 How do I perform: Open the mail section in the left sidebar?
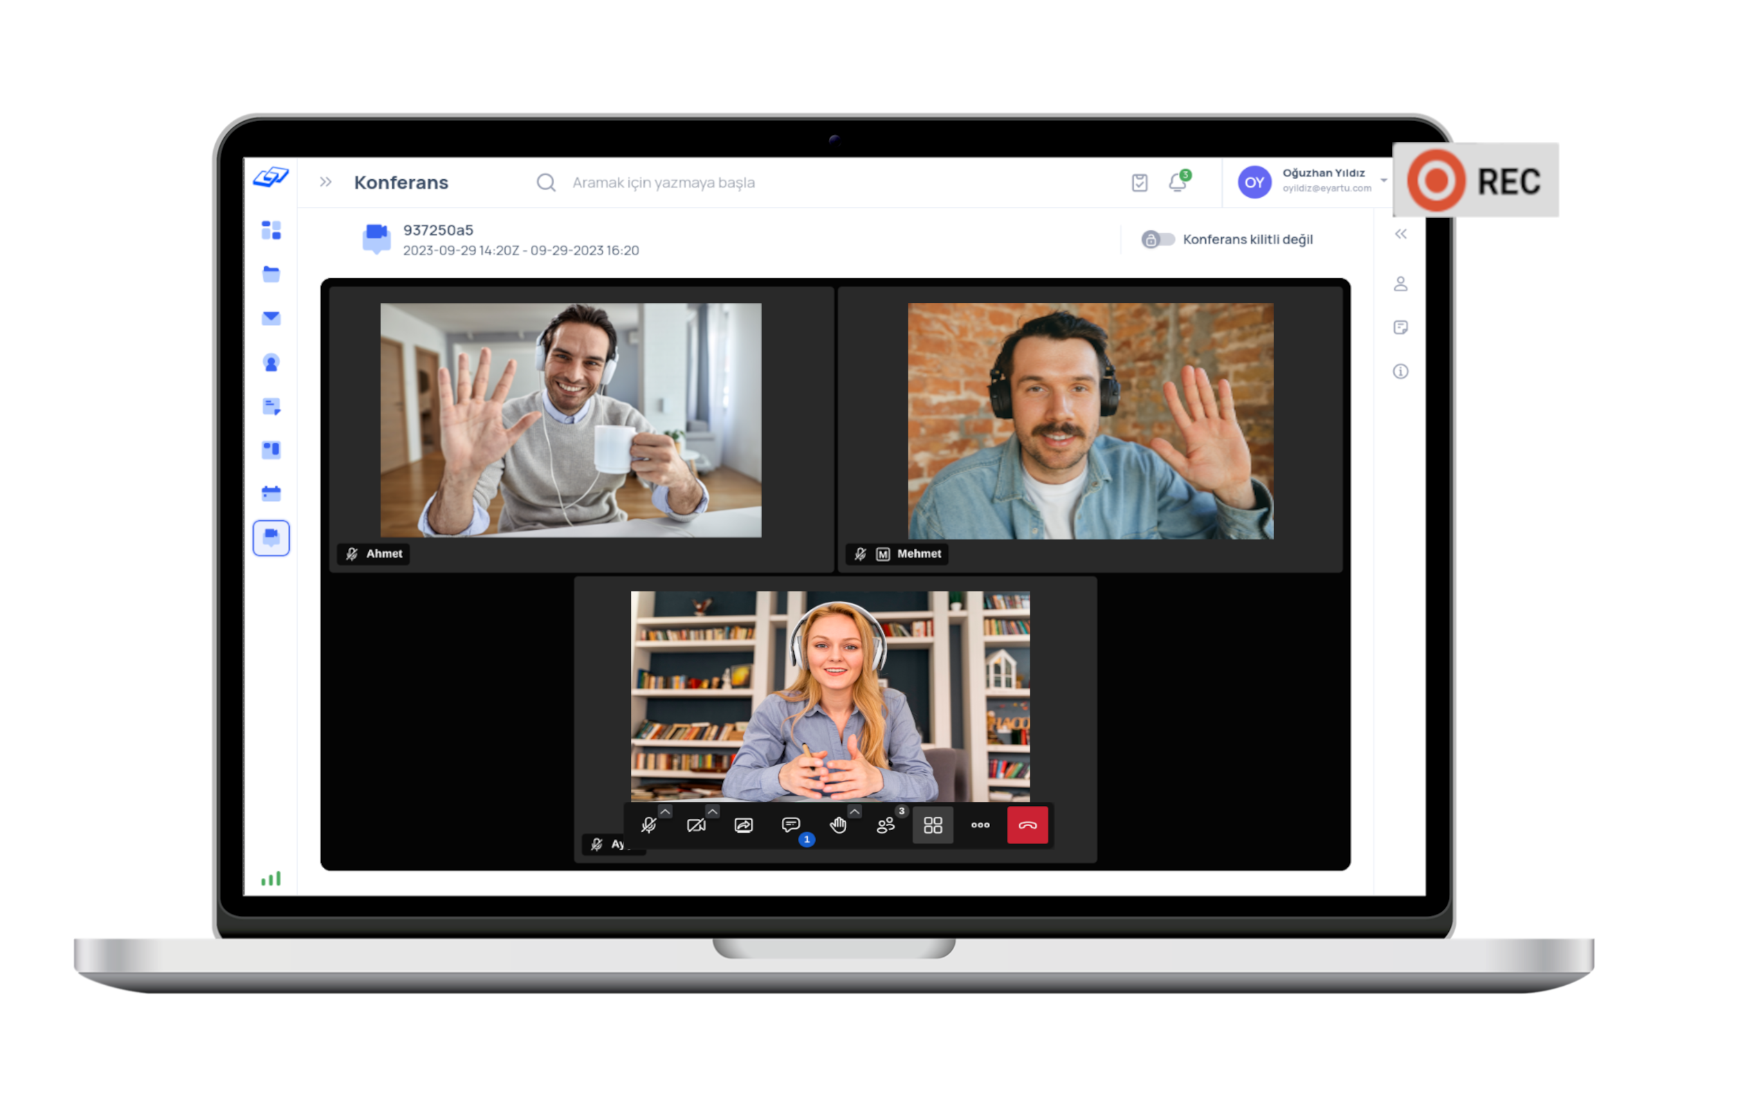pyautogui.click(x=271, y=318)
